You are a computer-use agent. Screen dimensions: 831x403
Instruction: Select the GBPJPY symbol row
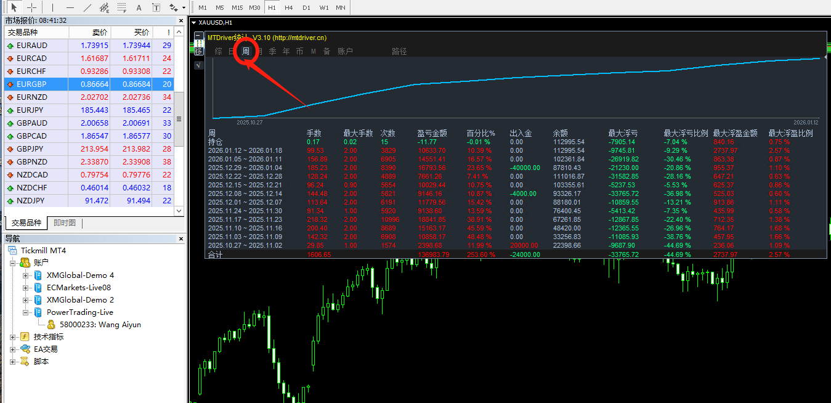click(x=89, y=149)
